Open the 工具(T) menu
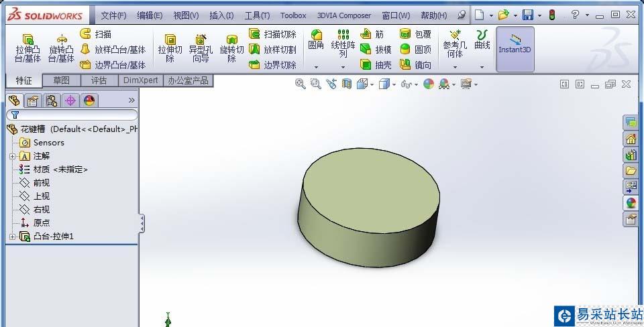This screenshot has height=327, width=644. click(257, 15)
